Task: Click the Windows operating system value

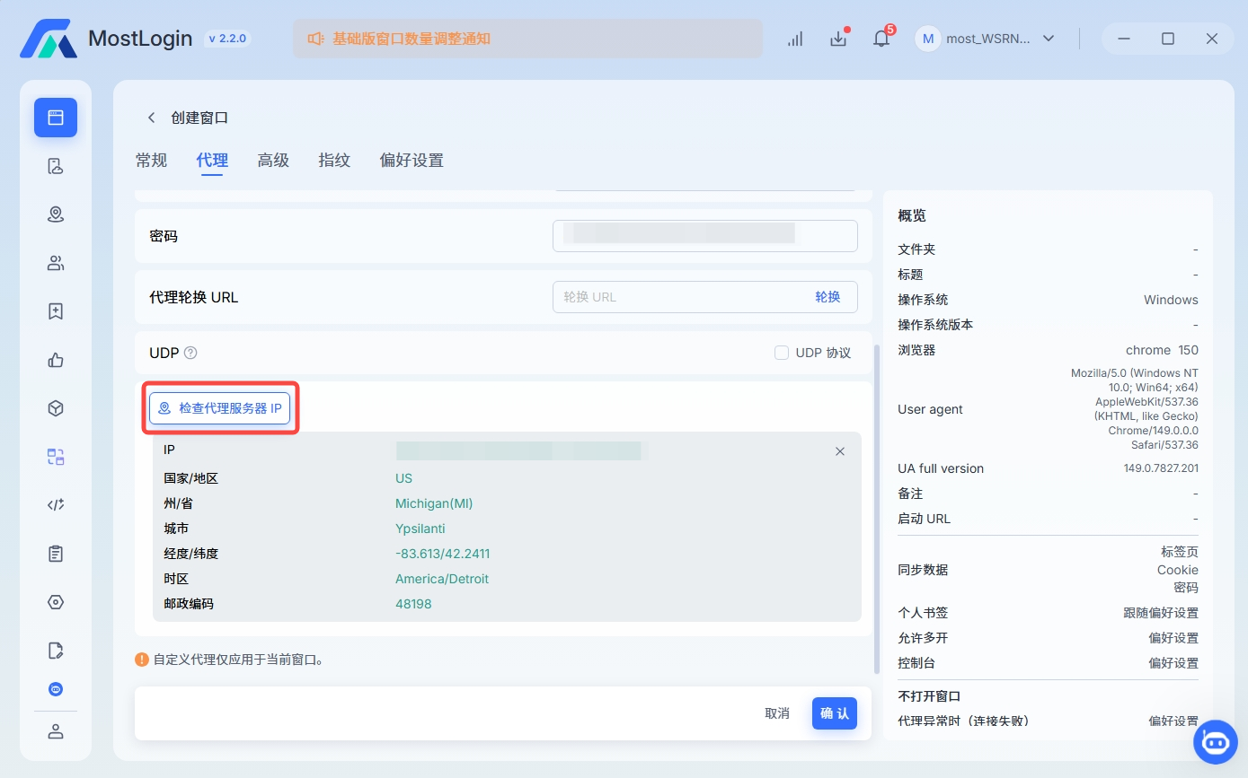Action: click(x=1171, y=300)
